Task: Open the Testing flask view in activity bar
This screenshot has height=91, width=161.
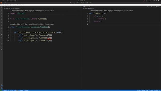Action: tap(2, 25)
